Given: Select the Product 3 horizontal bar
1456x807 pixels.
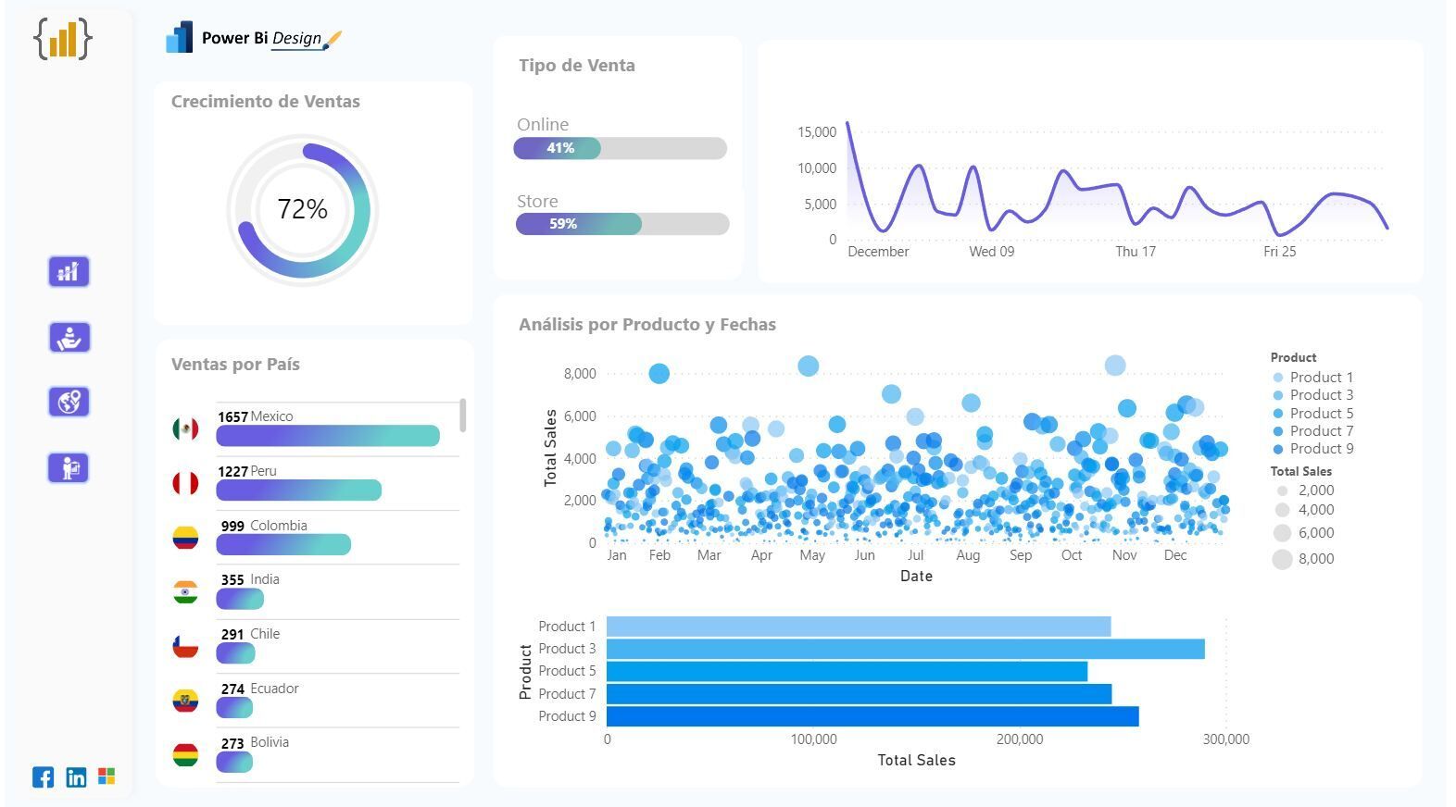Looking at the screenshot, I should (906, 649).
